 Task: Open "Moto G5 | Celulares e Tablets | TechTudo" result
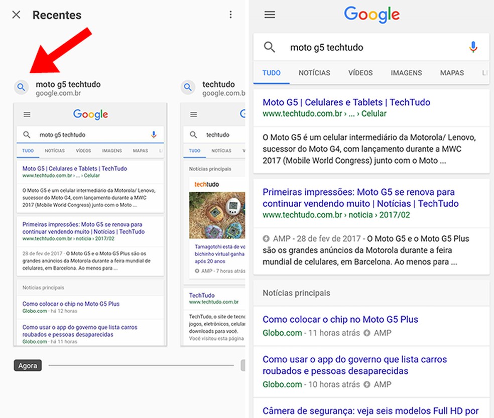point(346,102)
